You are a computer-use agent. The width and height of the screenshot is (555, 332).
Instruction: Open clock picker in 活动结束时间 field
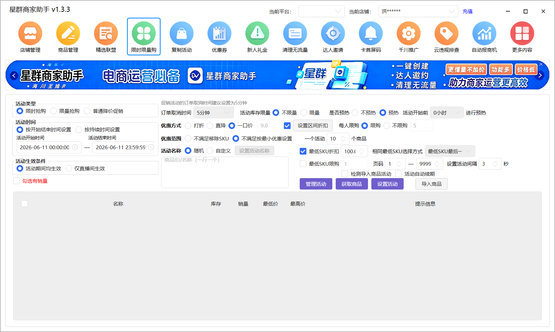click(151, 147)
